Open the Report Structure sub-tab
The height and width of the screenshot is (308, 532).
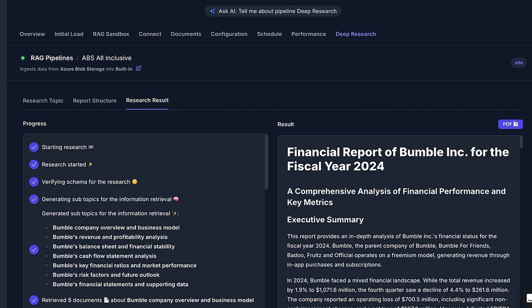[94, 101]
